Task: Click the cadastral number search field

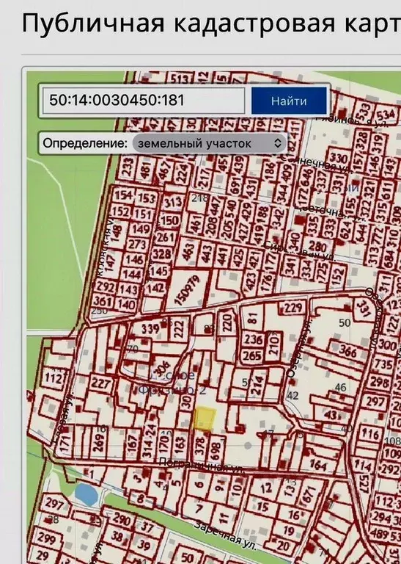Action: pos(144,100)
